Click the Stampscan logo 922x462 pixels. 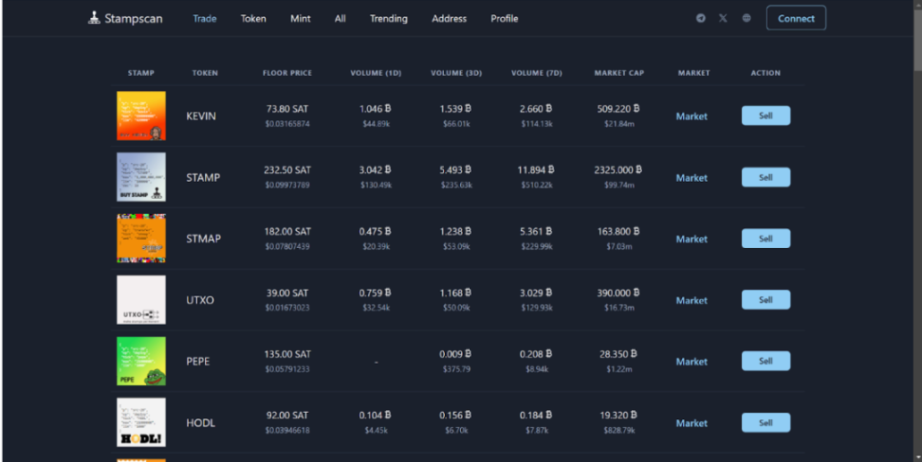(125, 18)
